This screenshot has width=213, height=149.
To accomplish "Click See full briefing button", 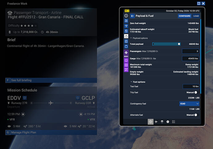I will tap(51, 80).
